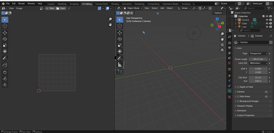Select the Rotate tool in UV editor toolbar
This screenshot has height=133, width=274.
[x=5, y=39]
